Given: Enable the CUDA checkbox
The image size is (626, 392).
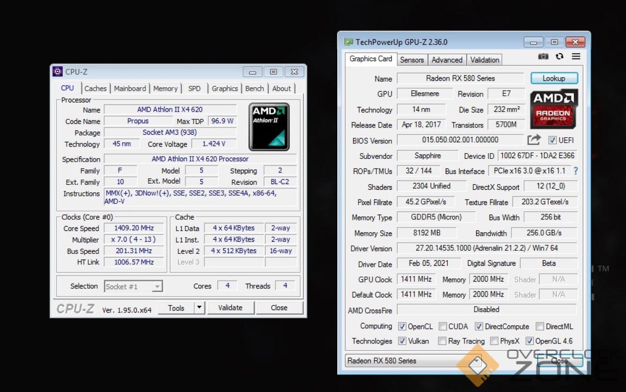Looking at the screenshot, I should (x=443, y=327).
